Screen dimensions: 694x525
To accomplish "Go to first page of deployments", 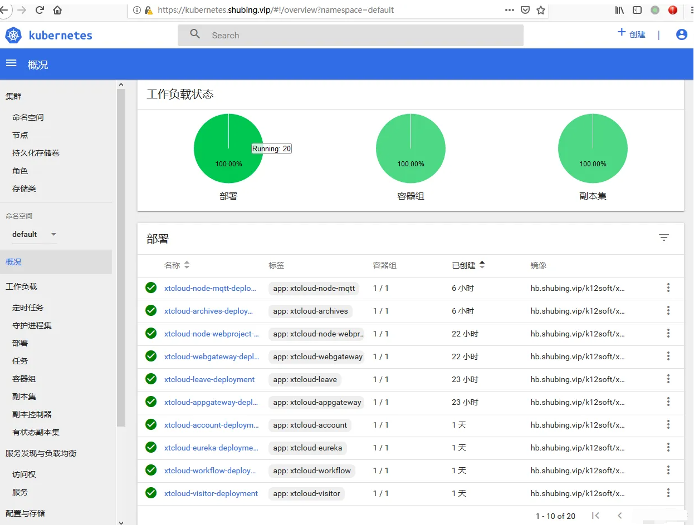I will point(595,516).
